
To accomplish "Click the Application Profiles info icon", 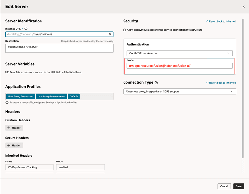I will pyautogui.click(x=7, y=103).
